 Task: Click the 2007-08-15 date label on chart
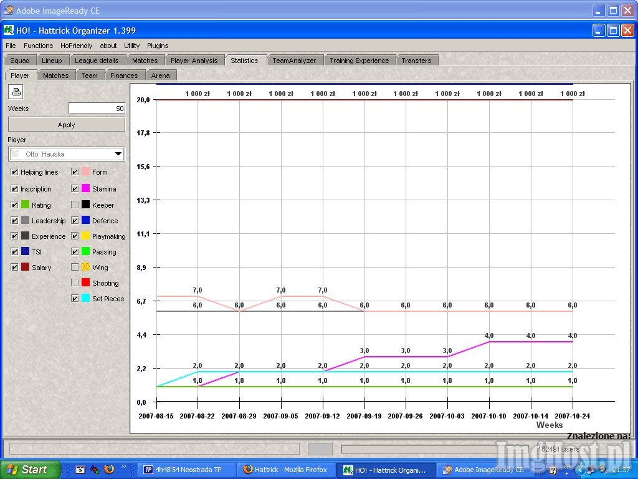(x=156, y=416)
